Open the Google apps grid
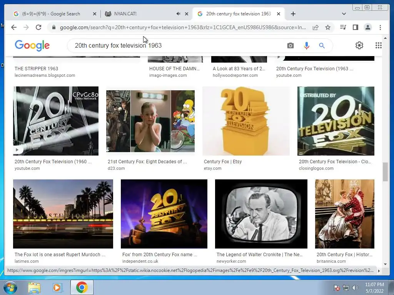This screenshot has height=295, width=394. (x=379, y=45)
